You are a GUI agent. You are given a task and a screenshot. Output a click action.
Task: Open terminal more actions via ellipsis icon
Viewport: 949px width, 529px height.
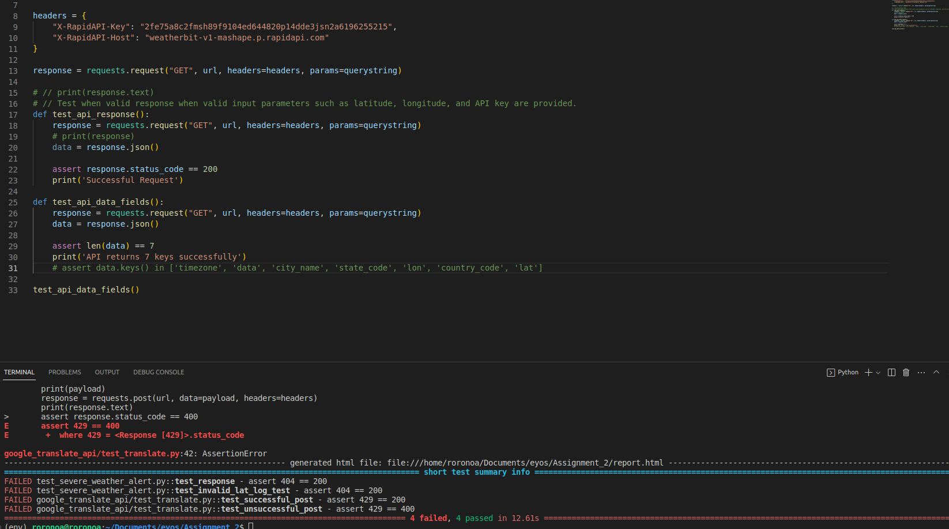tap(921, 372)
